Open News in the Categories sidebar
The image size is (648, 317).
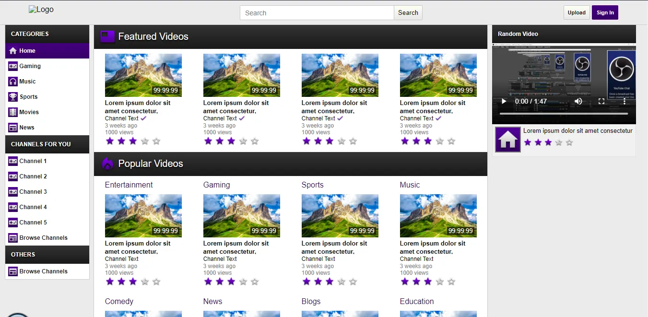click(x=47, y=128)
